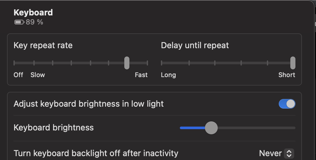Select the third tick of Delay until repeat
The image size is (316, 160).
(215, 63)
